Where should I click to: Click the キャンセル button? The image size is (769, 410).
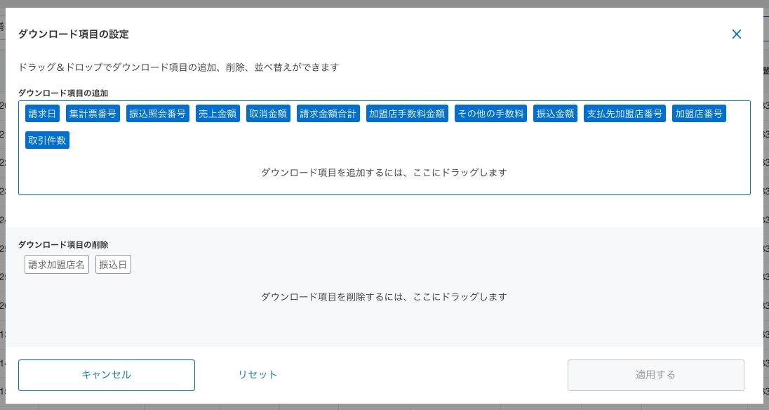(107, 375)
